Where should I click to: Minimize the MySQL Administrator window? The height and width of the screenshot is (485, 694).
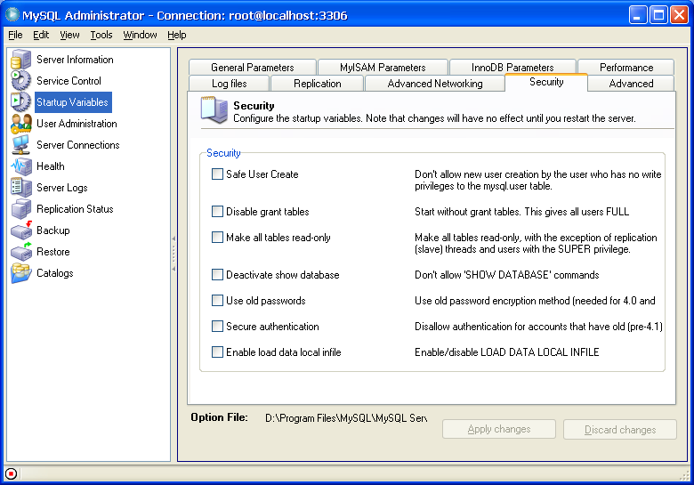pyautogui.click(x=637, y=15)
